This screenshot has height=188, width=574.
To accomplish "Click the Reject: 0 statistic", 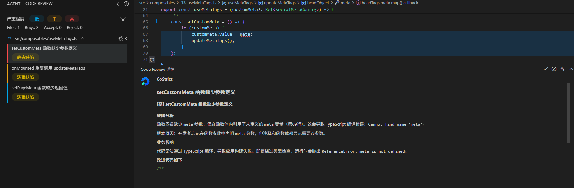I will point(74,28).
